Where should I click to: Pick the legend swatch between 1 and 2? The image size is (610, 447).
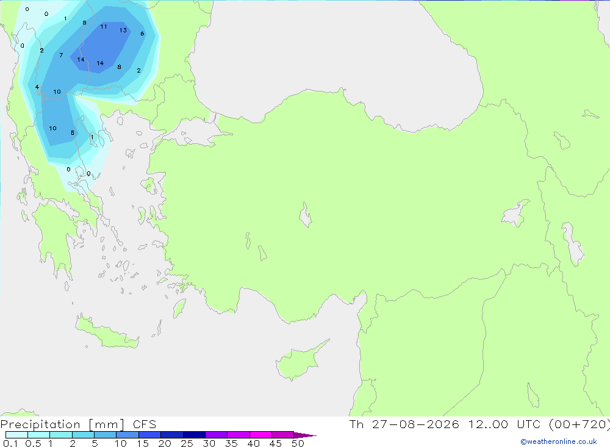(61, 435)
